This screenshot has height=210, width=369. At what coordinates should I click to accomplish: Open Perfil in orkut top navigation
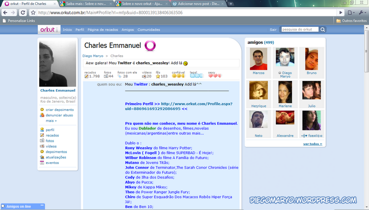[x=79, y=29]
